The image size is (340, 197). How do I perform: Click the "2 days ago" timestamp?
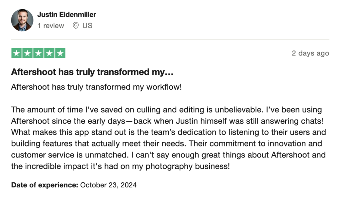[x=310, y=53]
